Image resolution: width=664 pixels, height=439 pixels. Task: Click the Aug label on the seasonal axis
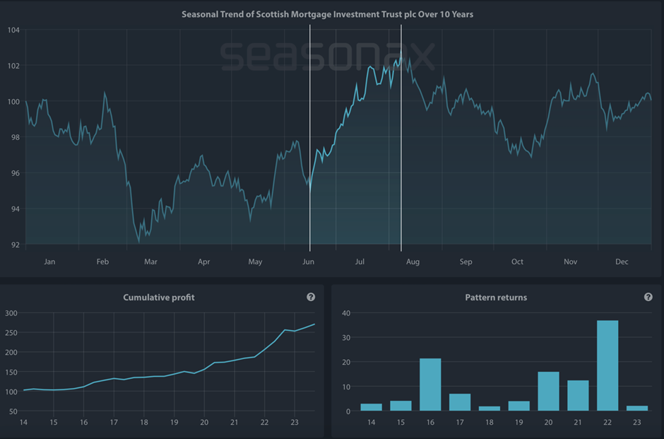(413, 262)
